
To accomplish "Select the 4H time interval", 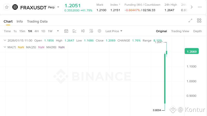I will (x=36, y=31).
